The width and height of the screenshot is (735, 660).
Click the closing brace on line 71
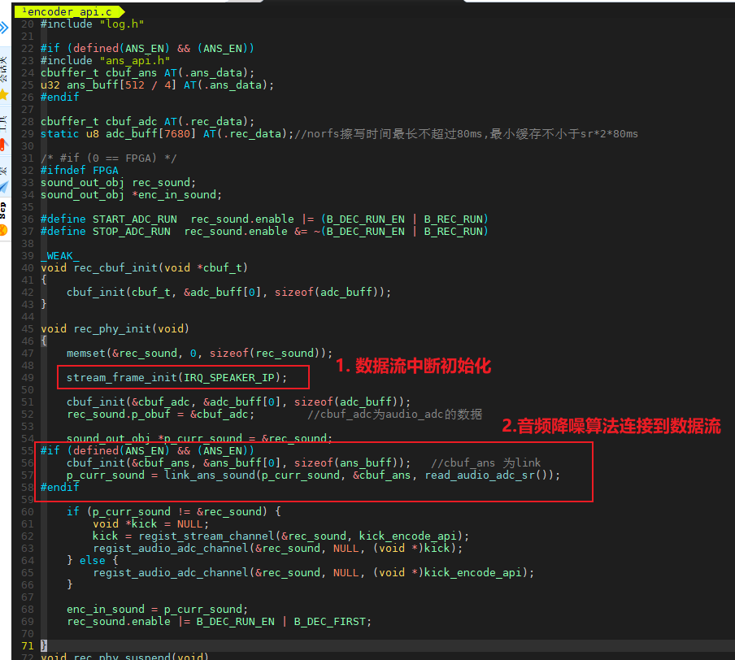44,645
